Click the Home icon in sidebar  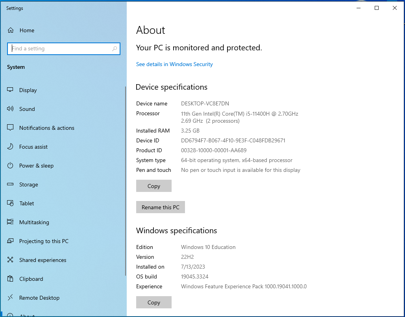11,30
